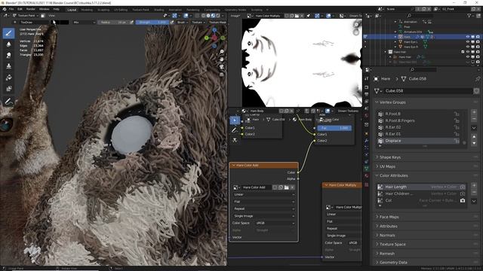The width and height of the screenshot is (483, 271).
Task: Toggle strength pressure sensitivity icon
Action: coord(171,22)
